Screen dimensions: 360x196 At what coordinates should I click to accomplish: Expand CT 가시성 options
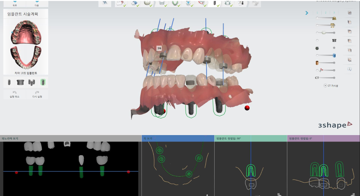click(x=330, y=86)
